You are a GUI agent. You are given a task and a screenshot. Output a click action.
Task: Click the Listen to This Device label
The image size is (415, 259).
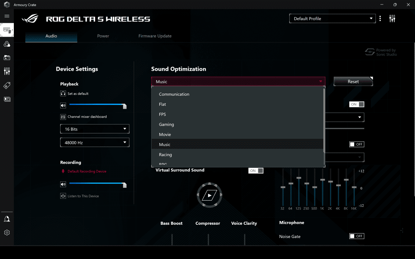83,196
